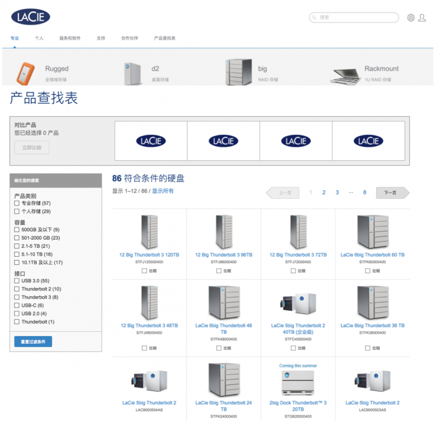Open the 12 Big Thunderbolt 3 120TB link
439x422 pixels.
coord(150,255)
